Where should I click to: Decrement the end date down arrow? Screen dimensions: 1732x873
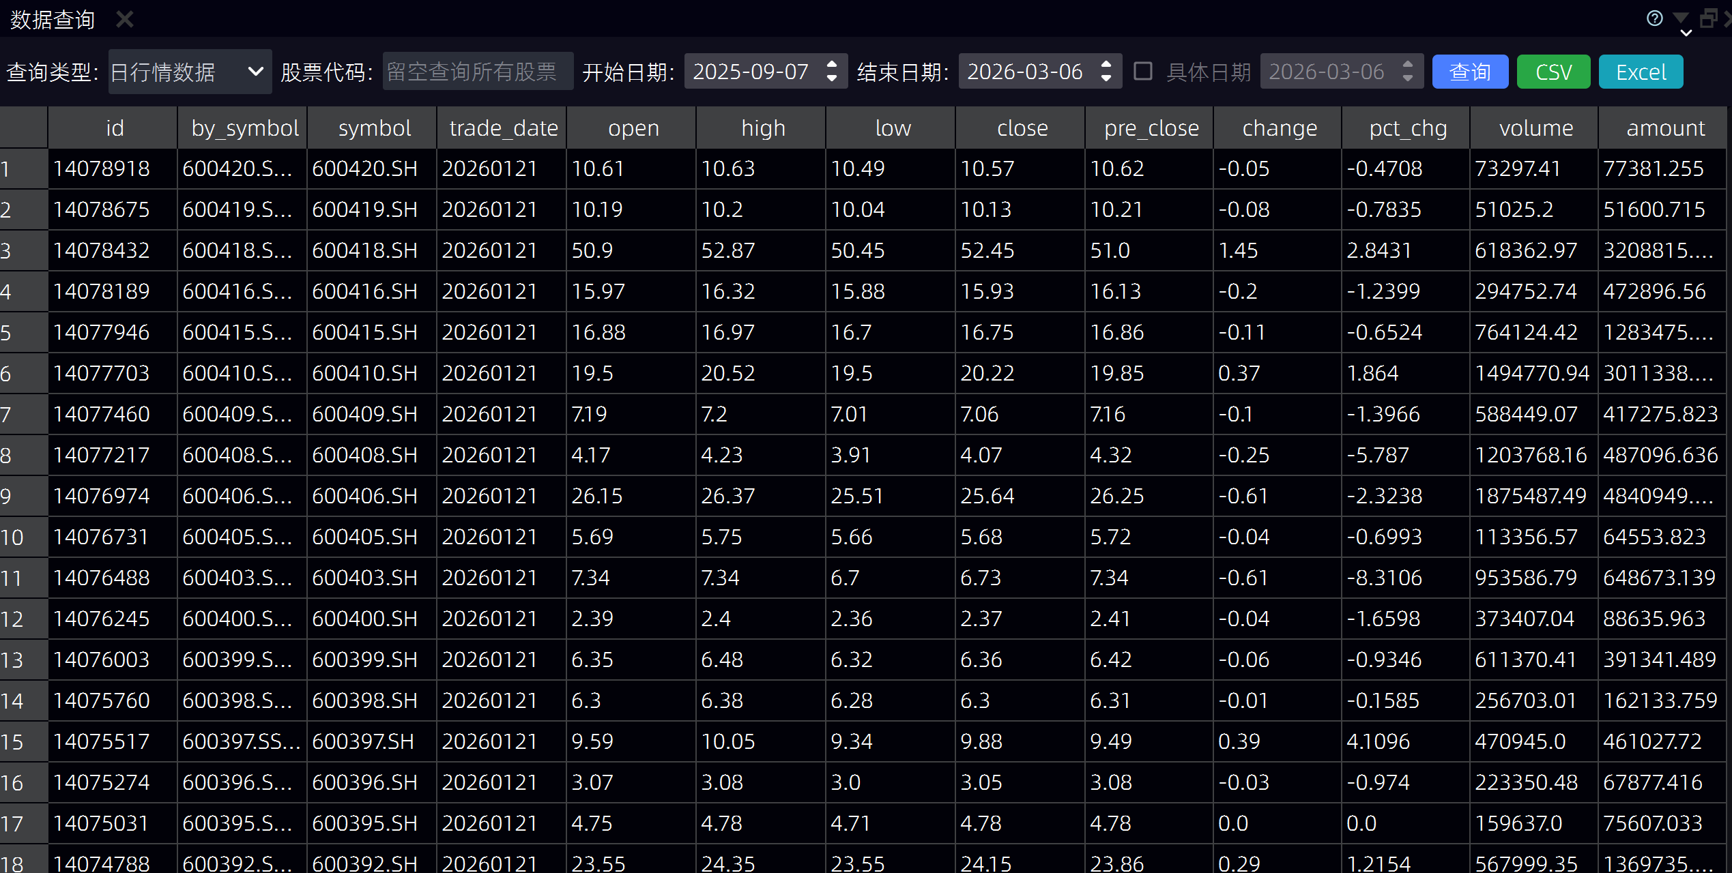[x=1106, y=78]
